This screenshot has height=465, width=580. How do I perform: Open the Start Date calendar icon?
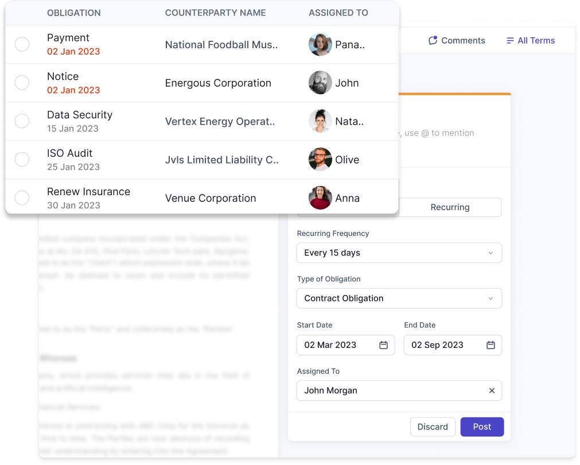[384, 345]
